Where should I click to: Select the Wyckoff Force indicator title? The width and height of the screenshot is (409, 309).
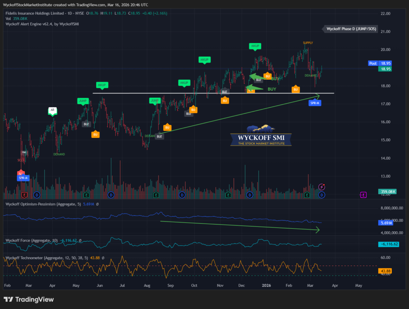[x=31, y=240]
